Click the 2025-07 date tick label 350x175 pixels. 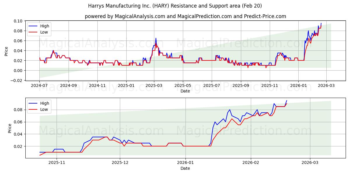[x=211, y=85]
